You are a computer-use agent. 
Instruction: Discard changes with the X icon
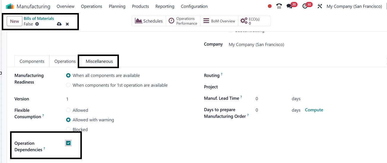[x=67, y=24]
